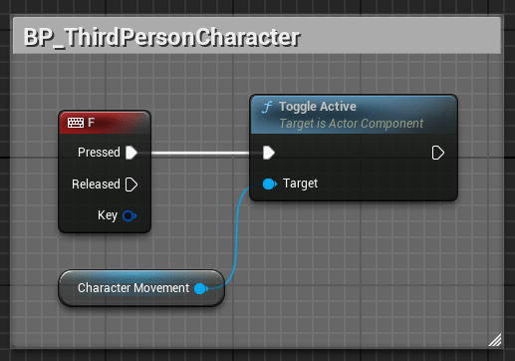Click Toggle Active's input execution pin
Viewport: 515px width, 361px height.
269,153
